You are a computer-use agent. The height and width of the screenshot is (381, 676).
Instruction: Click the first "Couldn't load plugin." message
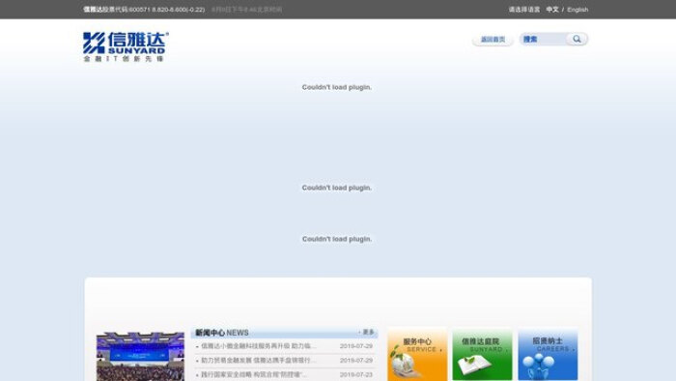(337, 87)
